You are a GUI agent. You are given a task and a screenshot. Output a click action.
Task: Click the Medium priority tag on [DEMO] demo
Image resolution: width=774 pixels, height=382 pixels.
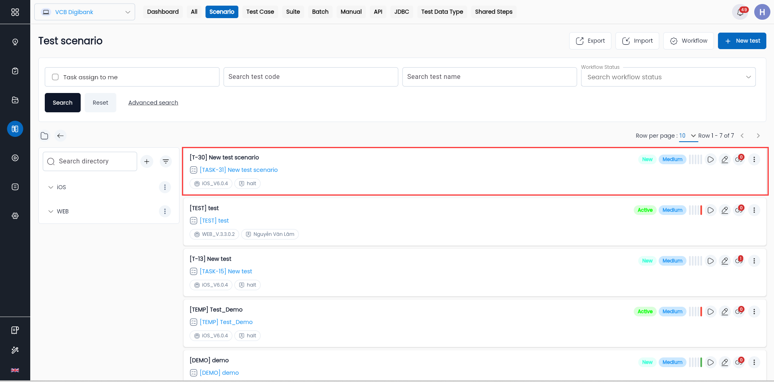(672, 362)
